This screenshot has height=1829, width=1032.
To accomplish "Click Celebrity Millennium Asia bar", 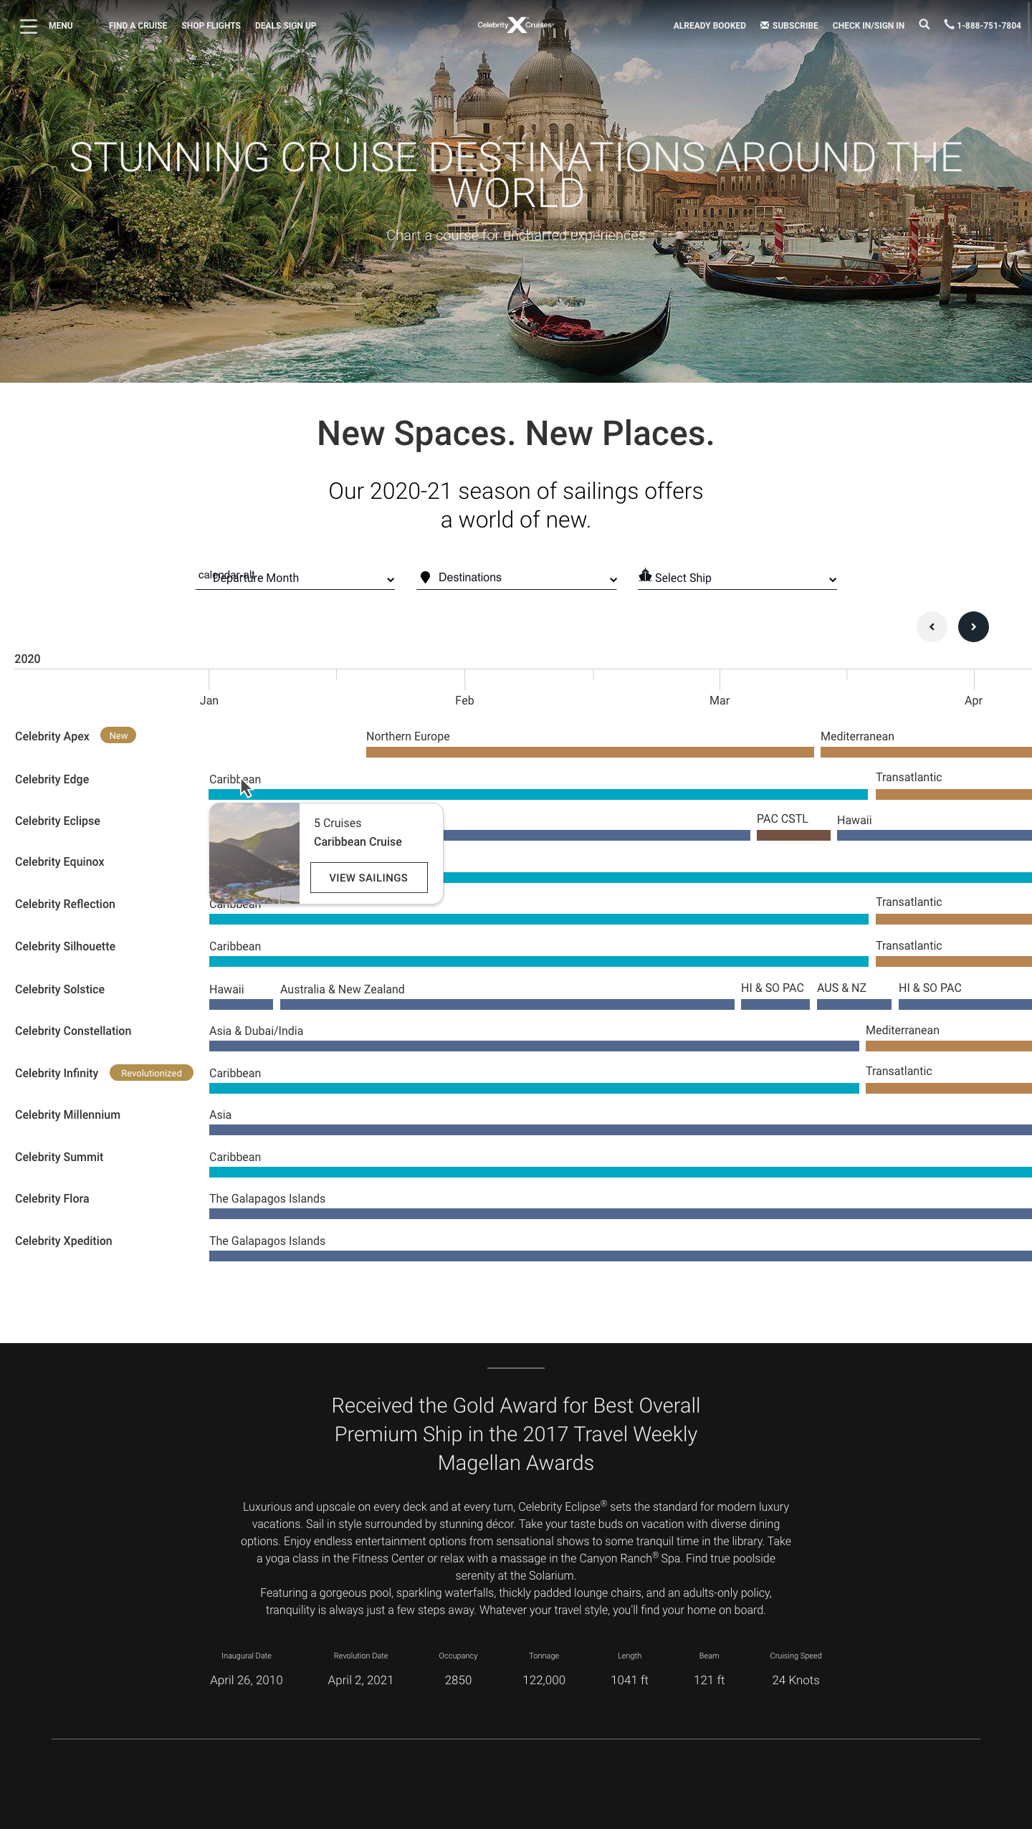I will tap(621, 1130).
